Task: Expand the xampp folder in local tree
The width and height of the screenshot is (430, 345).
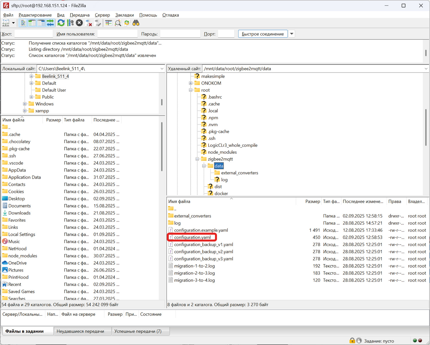Action: pyautogui.click(x=25, y=111)
